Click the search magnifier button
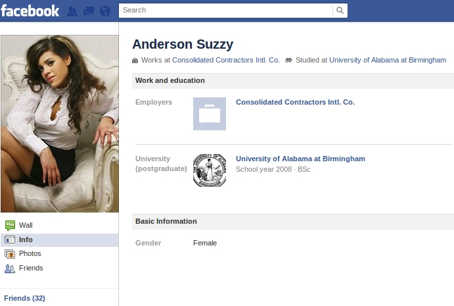Image resolution: width=454 pixels, height=306 pixels. click(340, 11)
